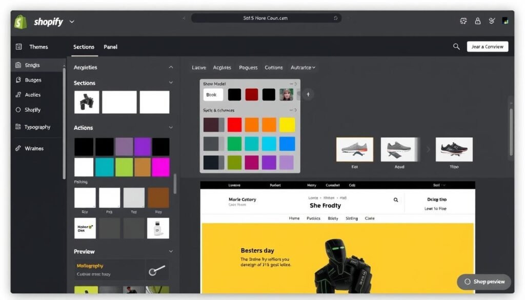The image size is (525, 300).
Task: Collapse the Sections group in the panel
Action: tap(171, 83)
